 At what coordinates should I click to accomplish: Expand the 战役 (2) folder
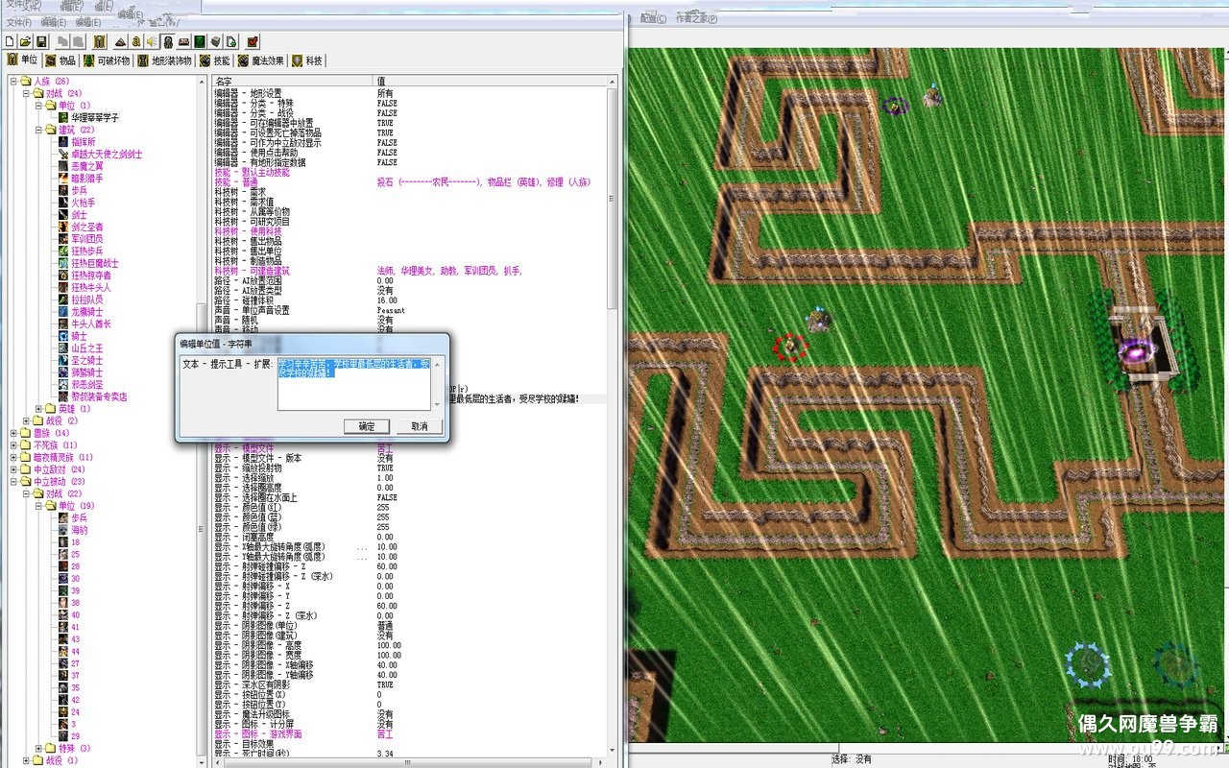click(27, 420)
